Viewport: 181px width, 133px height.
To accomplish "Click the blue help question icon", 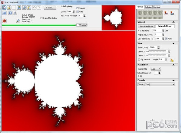I will click(x=10, y=13).
